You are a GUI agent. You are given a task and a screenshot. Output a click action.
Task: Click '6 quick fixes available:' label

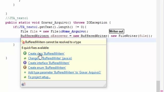click(35, 48)
